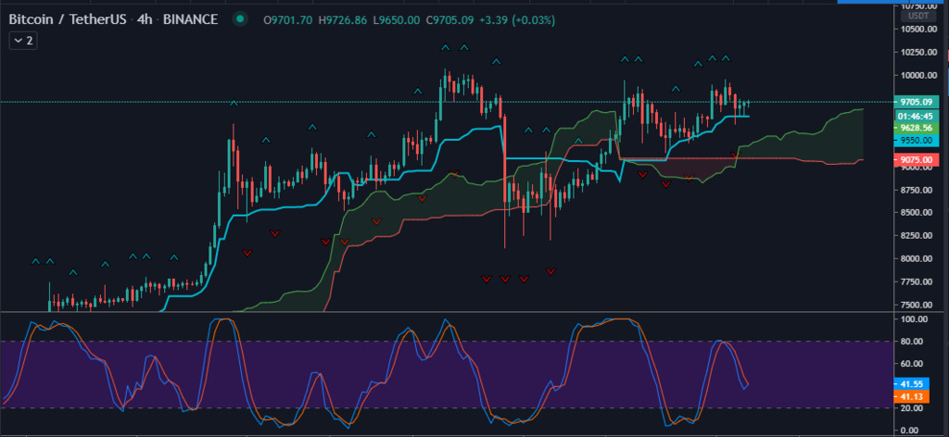Click the green market status dot

point(241,18)
